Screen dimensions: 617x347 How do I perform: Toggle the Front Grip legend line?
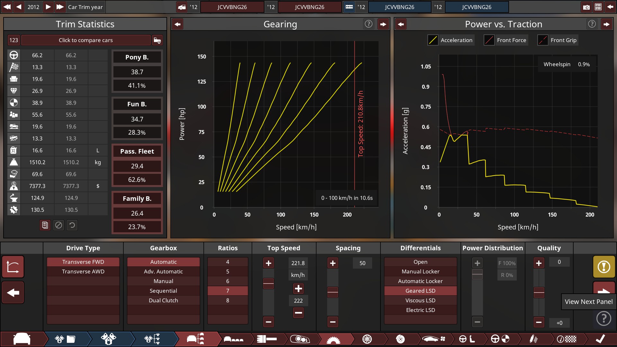[x=543, y=40]
